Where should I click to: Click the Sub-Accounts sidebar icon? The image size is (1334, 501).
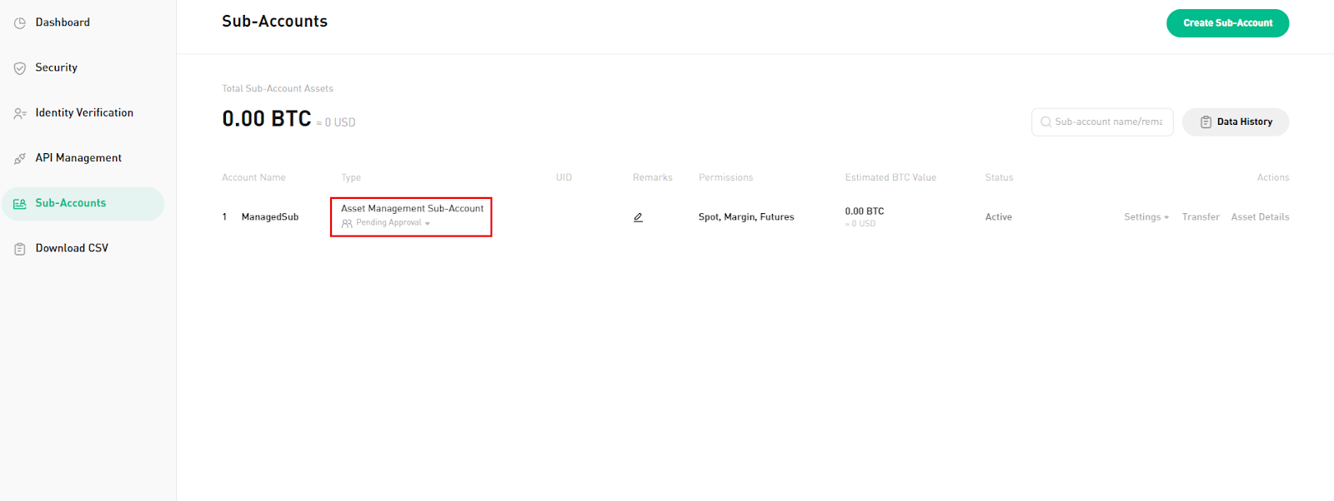click(x=20, y=203)
